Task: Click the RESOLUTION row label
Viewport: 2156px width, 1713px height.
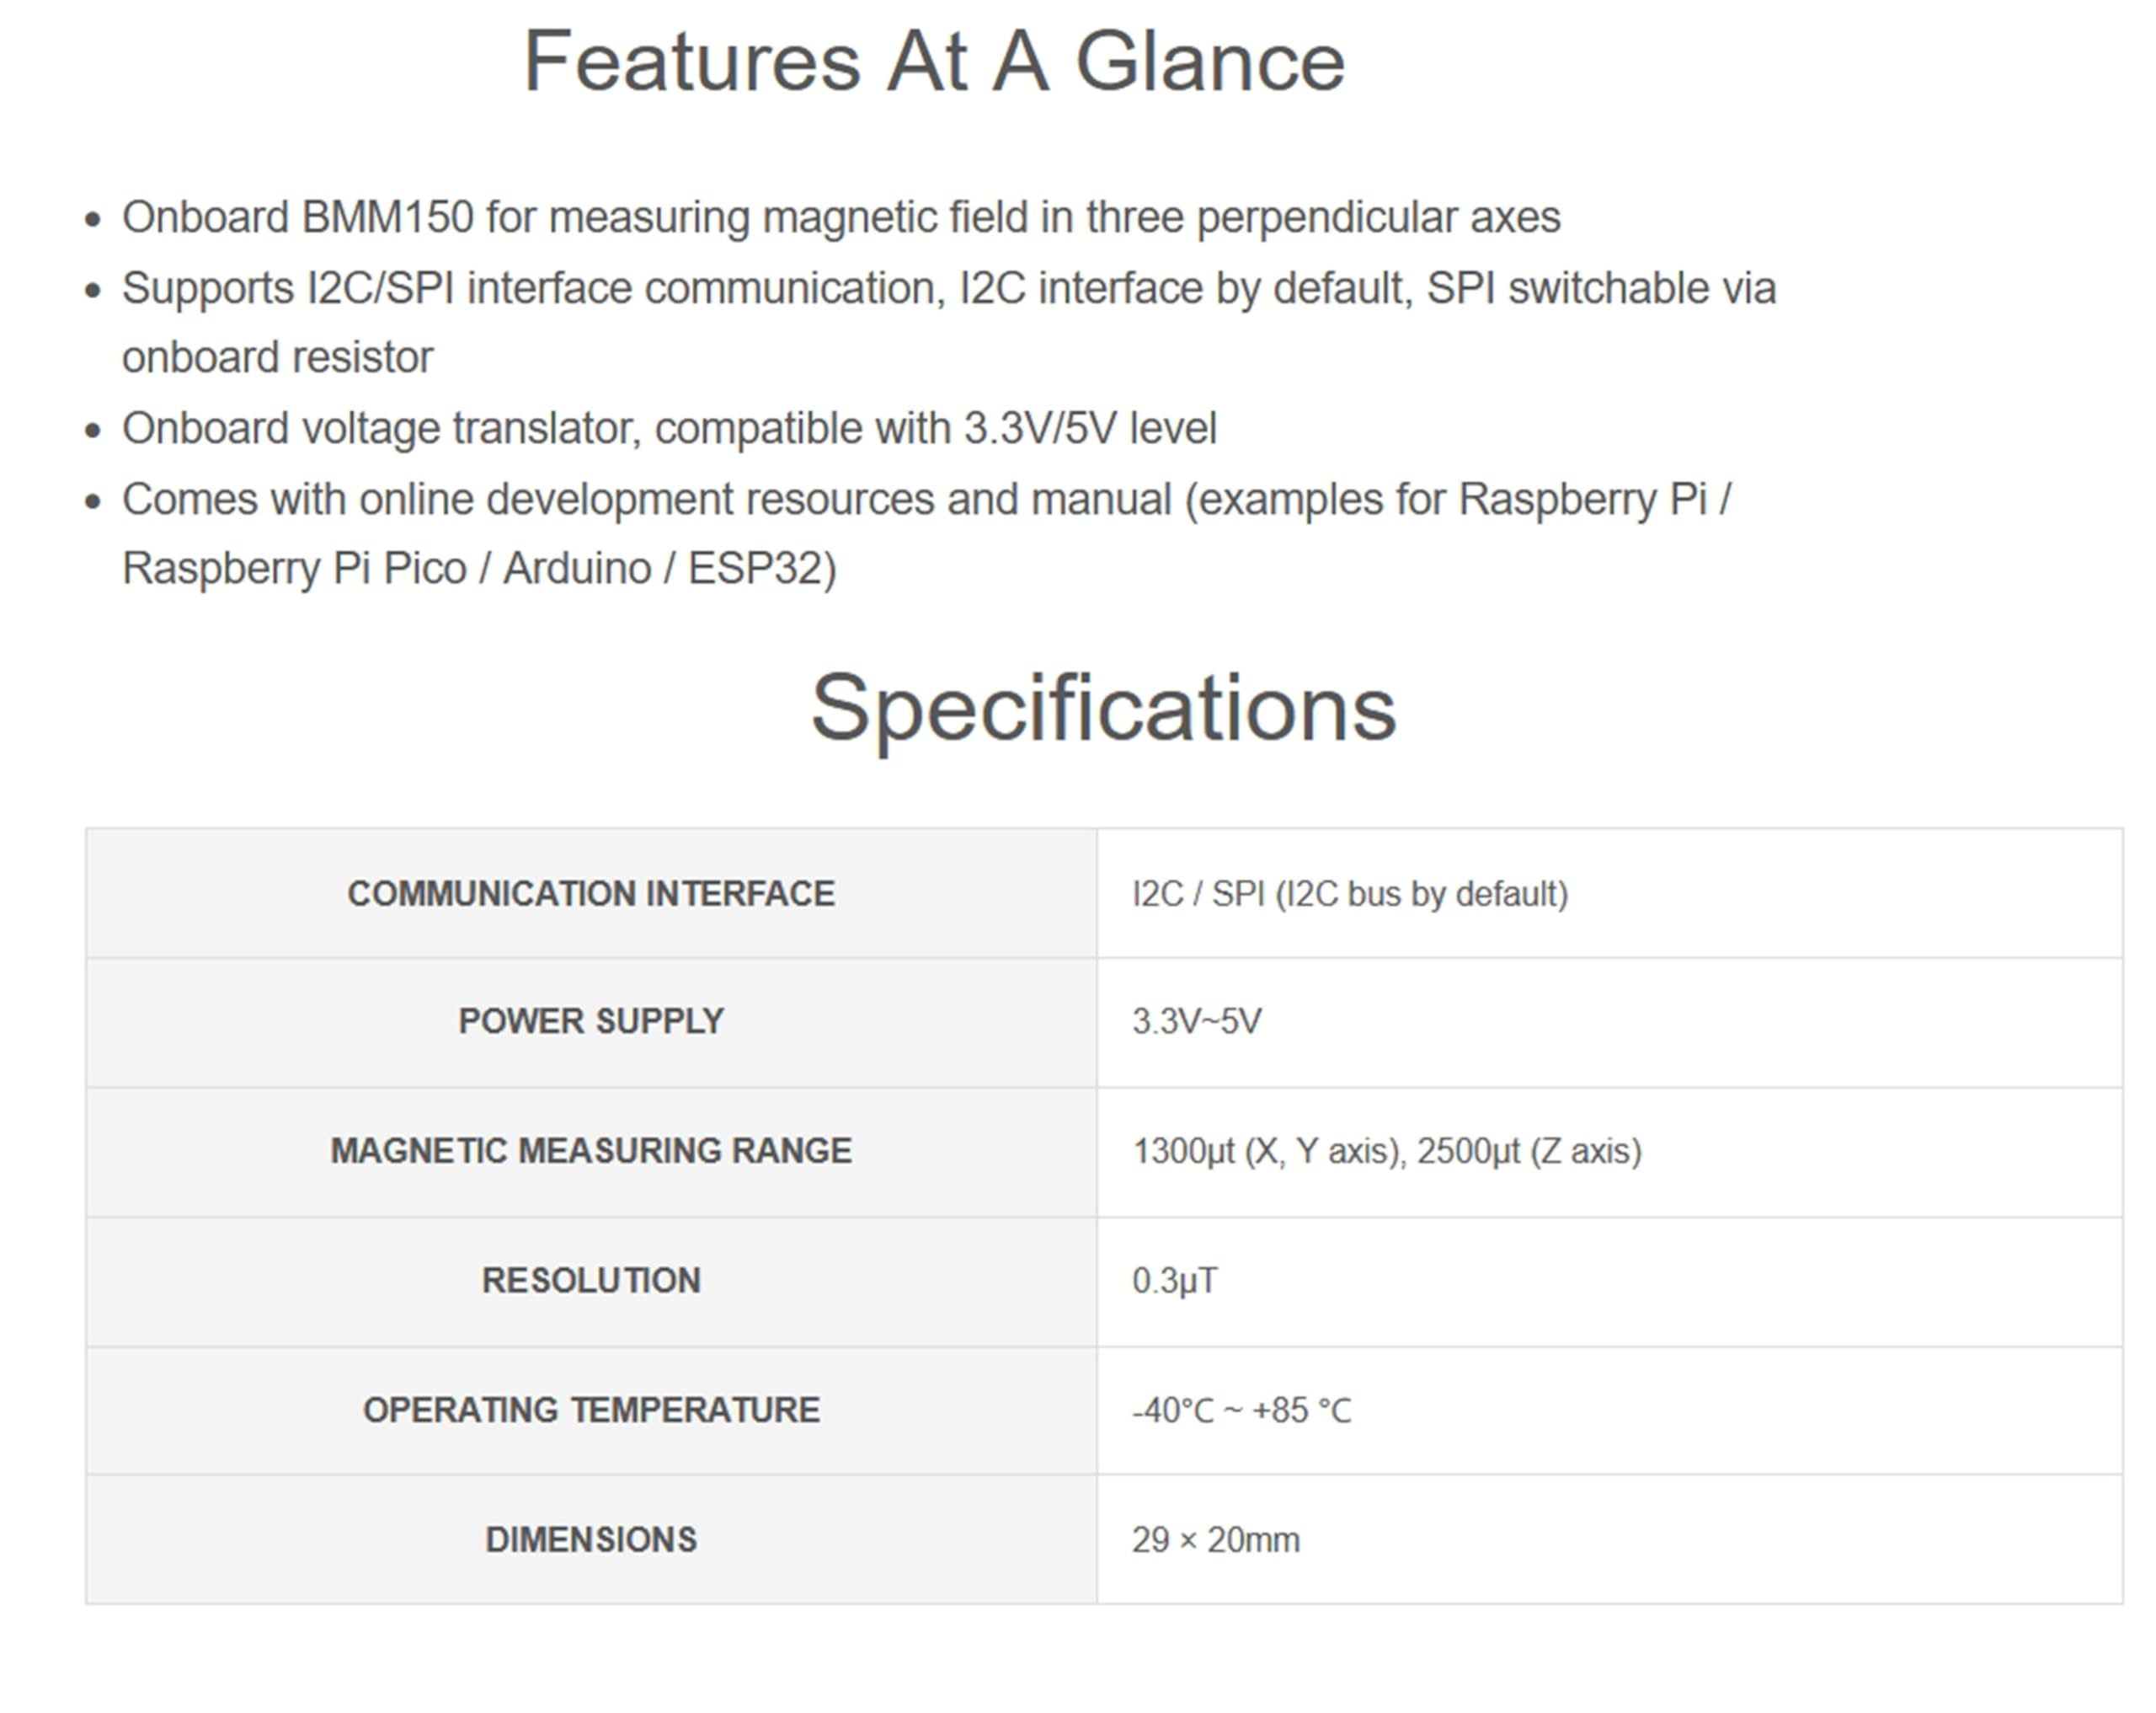Action: click(x=591, y=1281)
